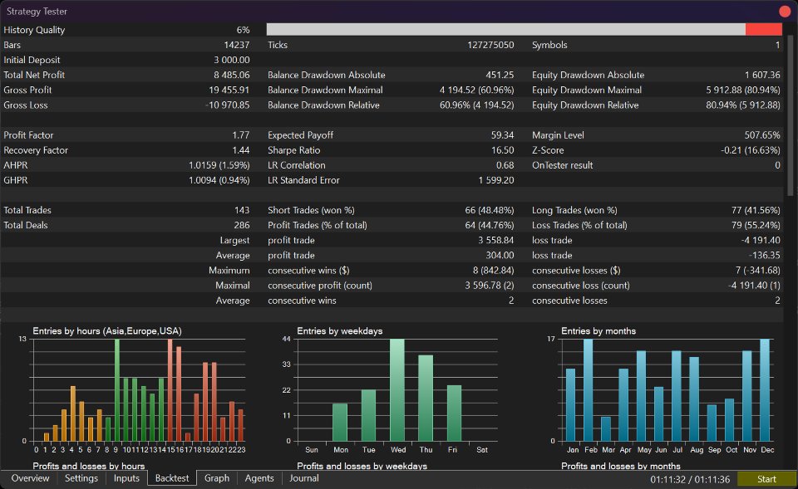Click Total Deals value 286
Viewport: 798px width, 489px height.
pos(242,225)
